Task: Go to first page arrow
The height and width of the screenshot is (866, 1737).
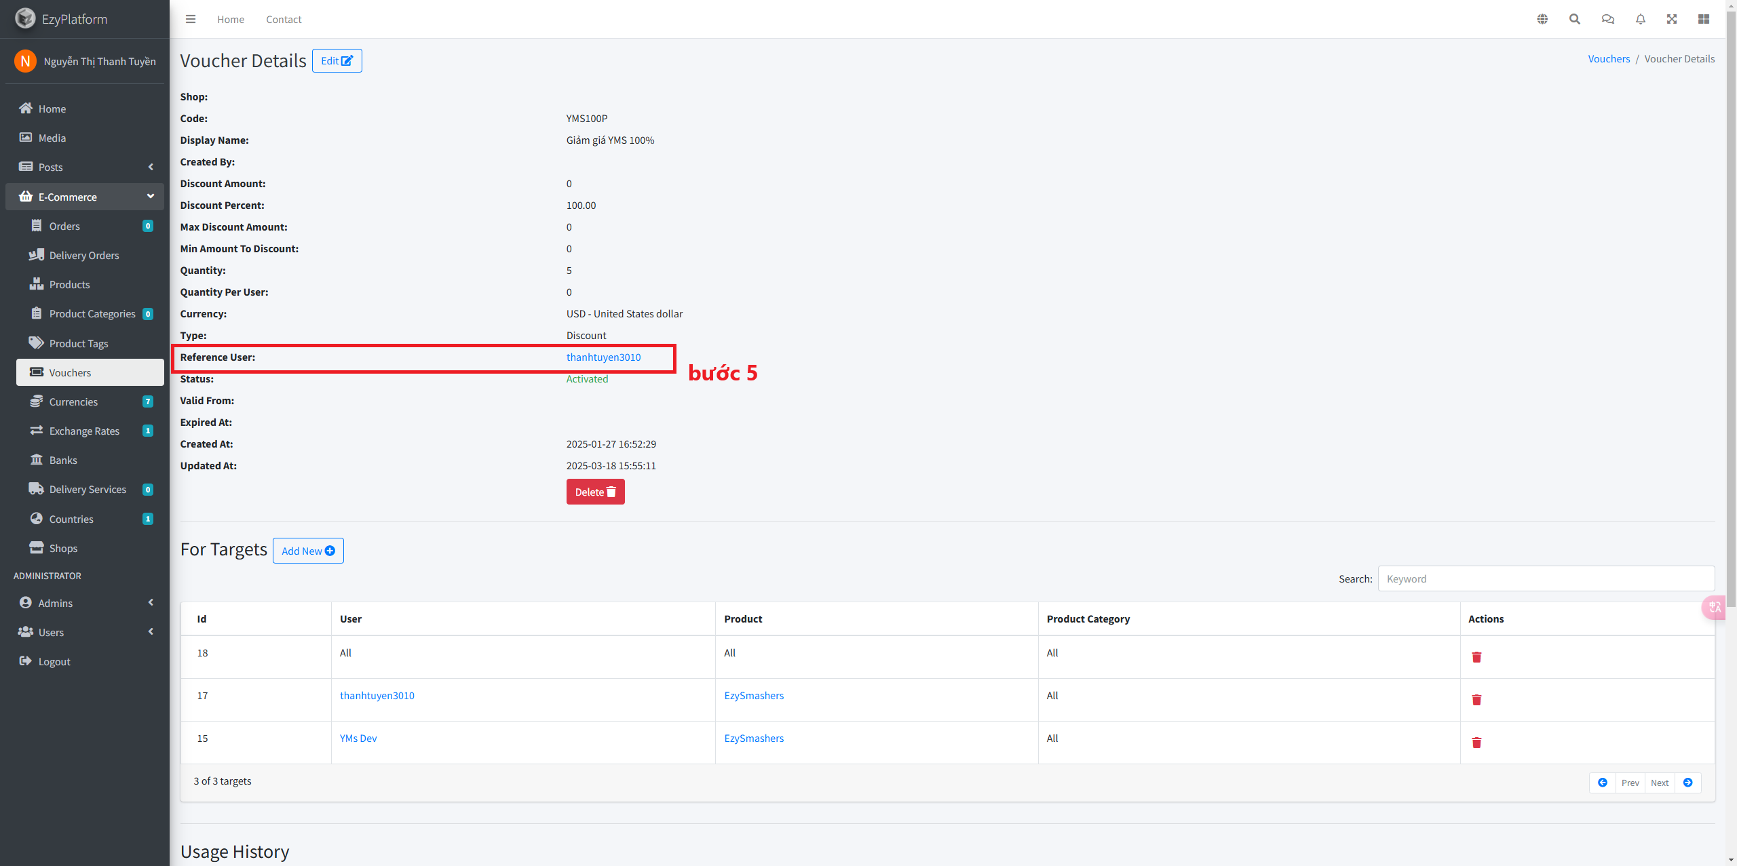Action: [x=1603, y=783]
